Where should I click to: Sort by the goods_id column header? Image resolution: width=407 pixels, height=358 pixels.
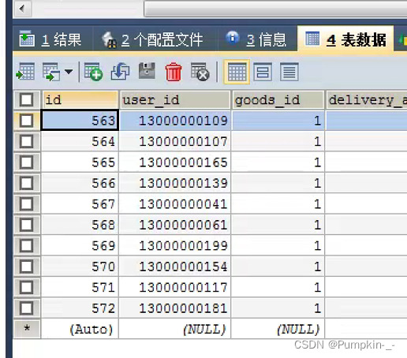[278, 100]
